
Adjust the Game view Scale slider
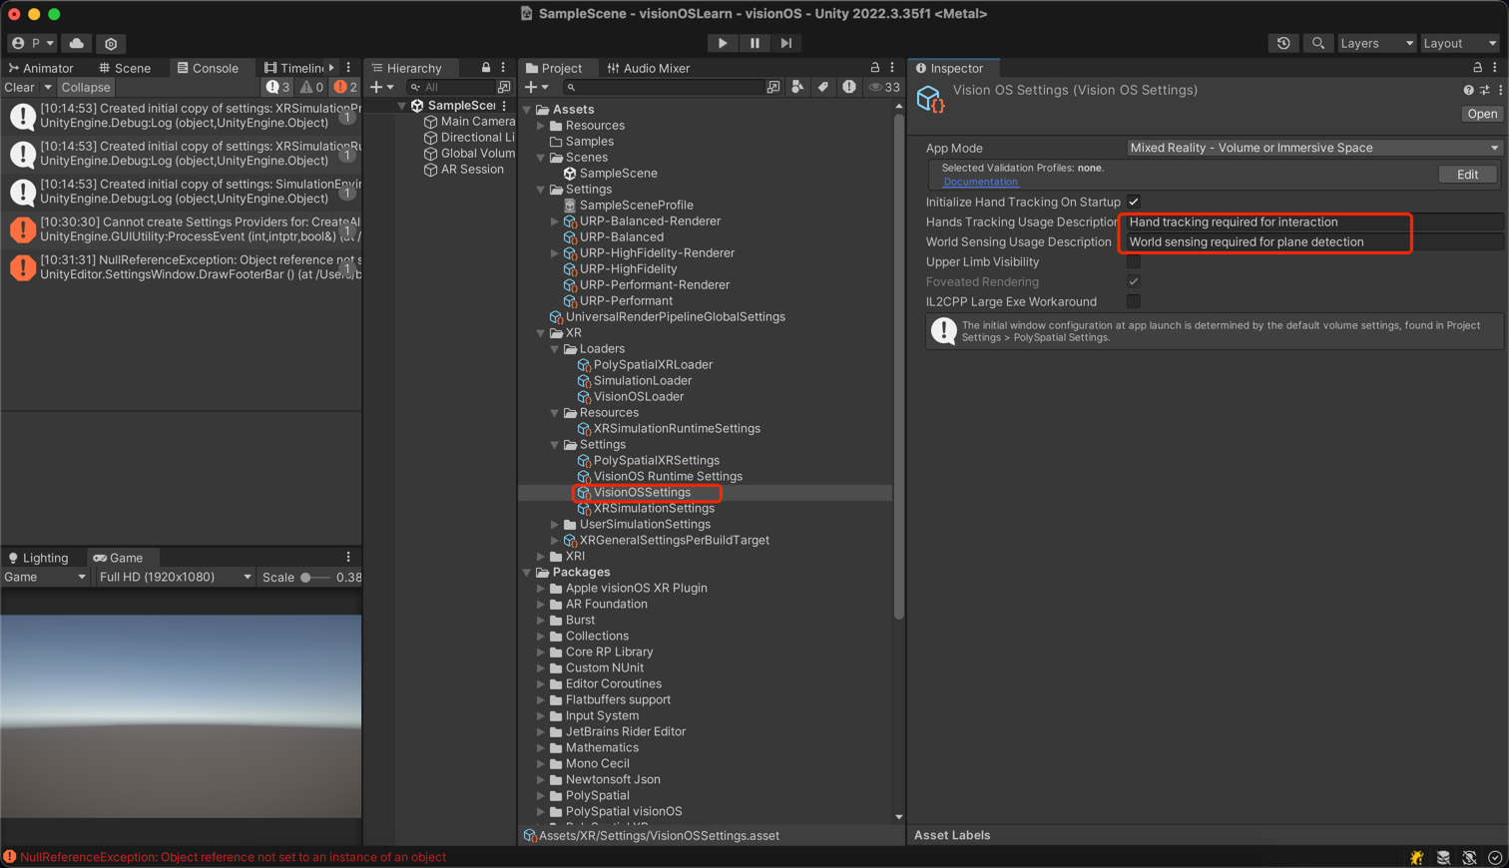[306, 578]
